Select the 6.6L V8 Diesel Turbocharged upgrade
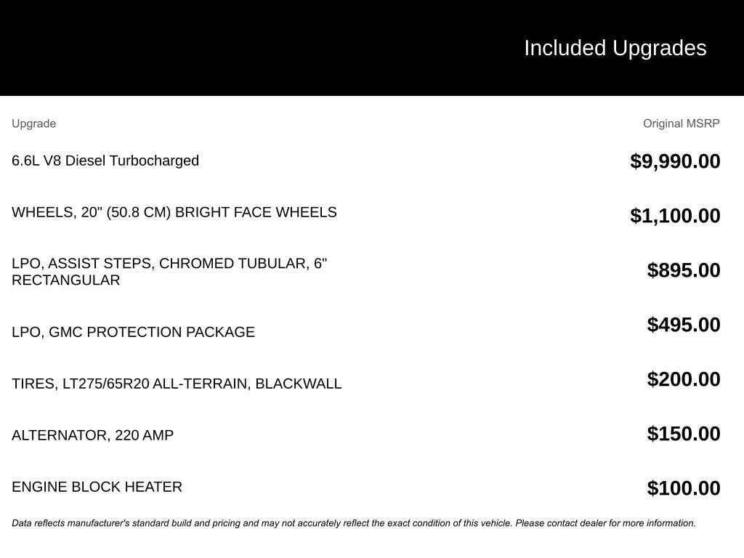The image size is (744, 558). coord(105,161)
